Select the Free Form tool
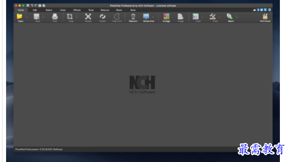Viewport: 288px width, 162px height. click(117, 17)
